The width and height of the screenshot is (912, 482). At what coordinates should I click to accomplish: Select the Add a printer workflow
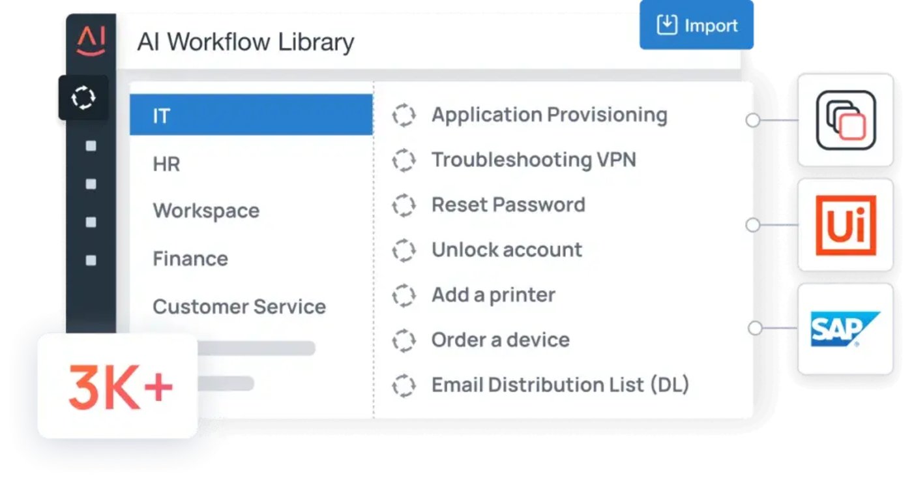coord(493,295)
